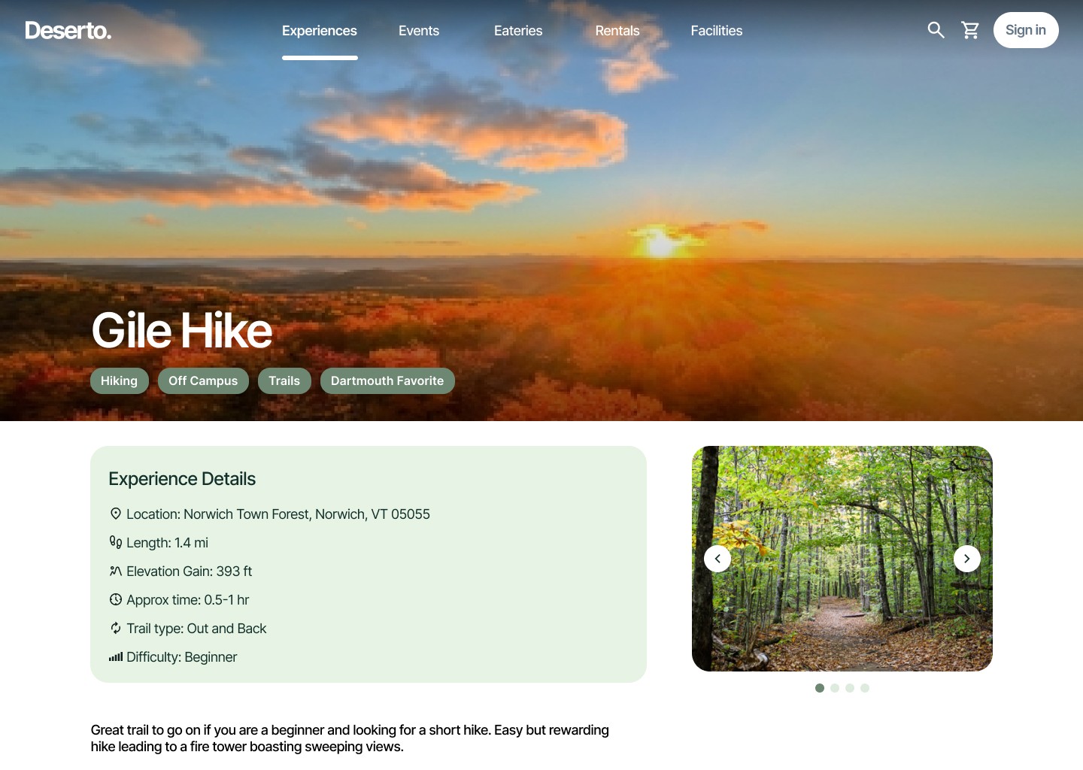
Task: Open the shopping cart icon
Action: (970, 30)
